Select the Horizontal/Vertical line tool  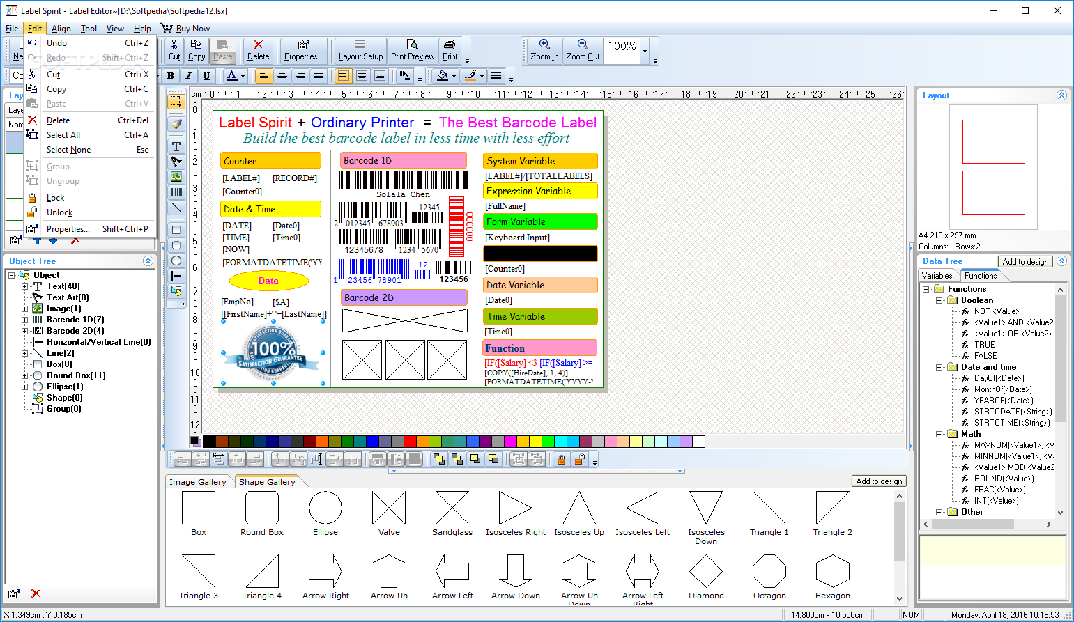coord(176,276)
